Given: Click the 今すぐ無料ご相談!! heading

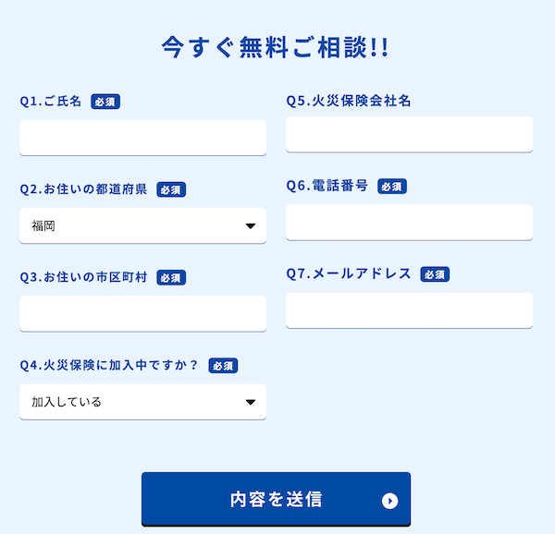Looking at the screenshot, I should tap(276, 47).
